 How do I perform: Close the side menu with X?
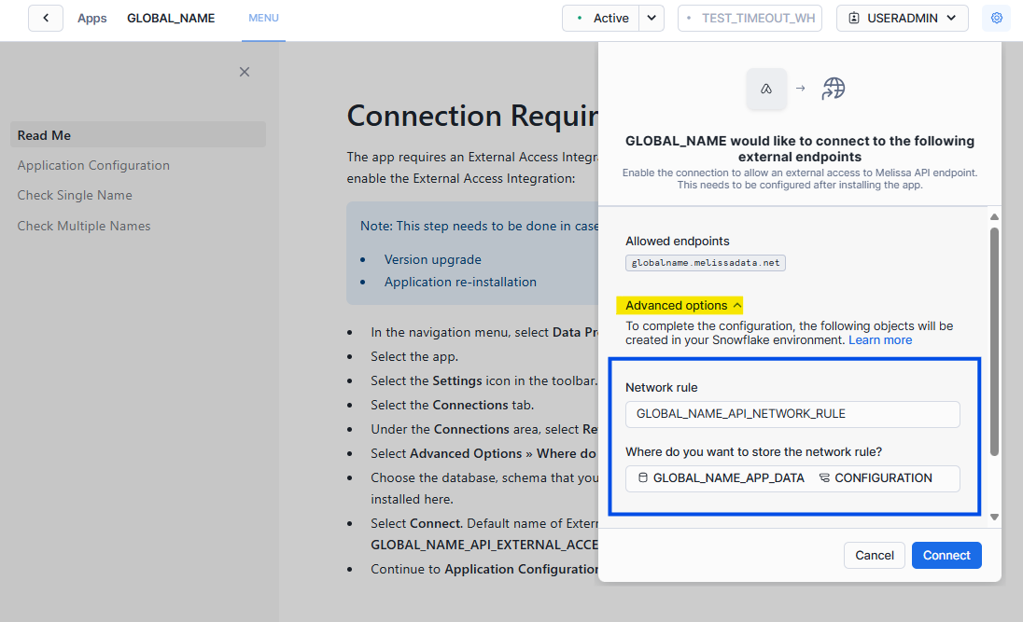point(245,72)
